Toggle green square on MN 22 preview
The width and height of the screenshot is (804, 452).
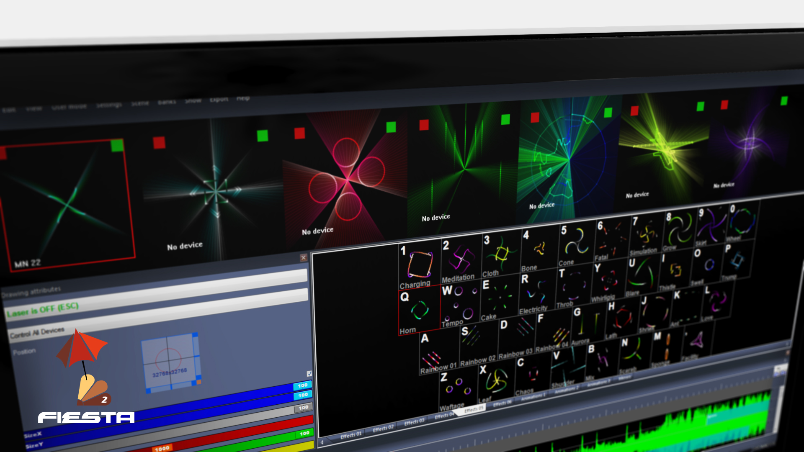point(117,146)
